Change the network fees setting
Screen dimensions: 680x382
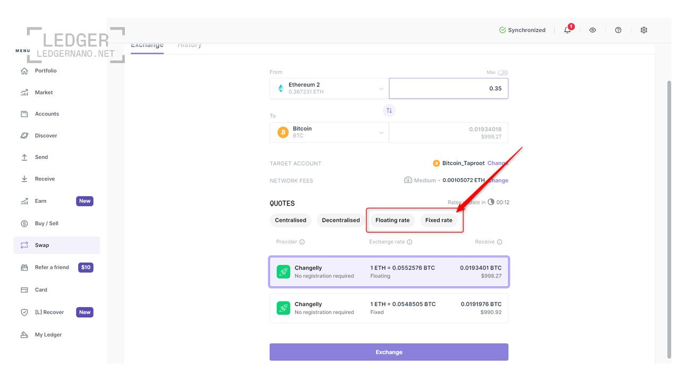click(498, 180)
